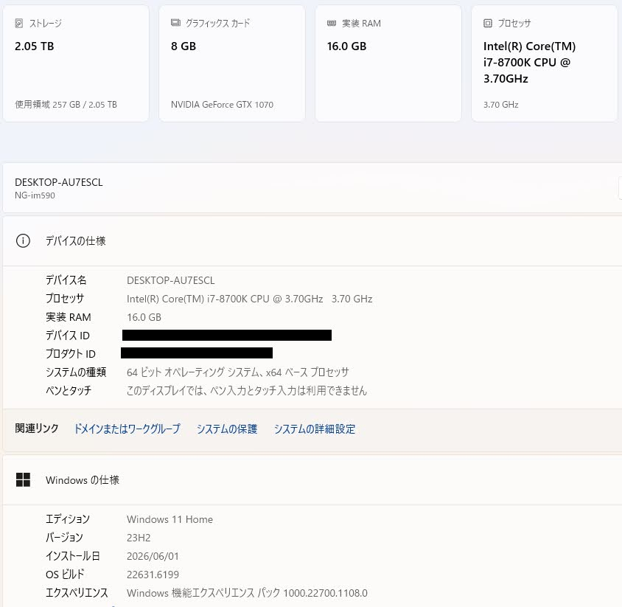Collapse the Windows の仕様 section header
The width and height of the screenshot is (622, 607).
(312, 480)
